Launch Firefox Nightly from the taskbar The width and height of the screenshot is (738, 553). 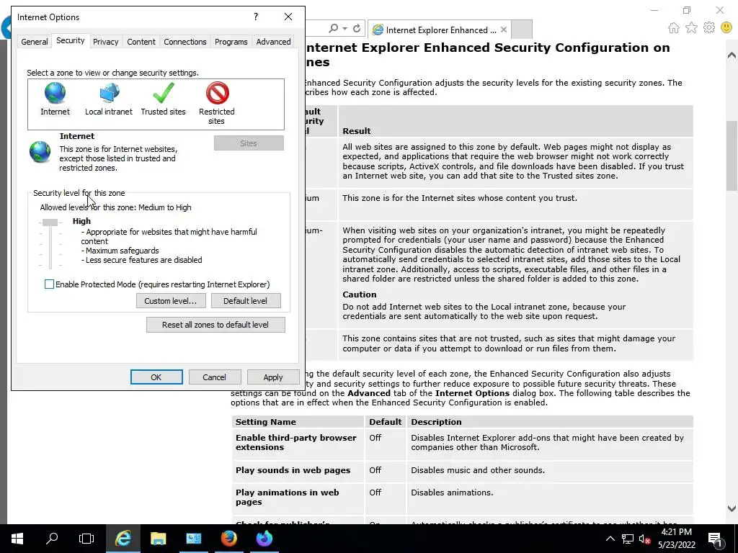(264, 539)
